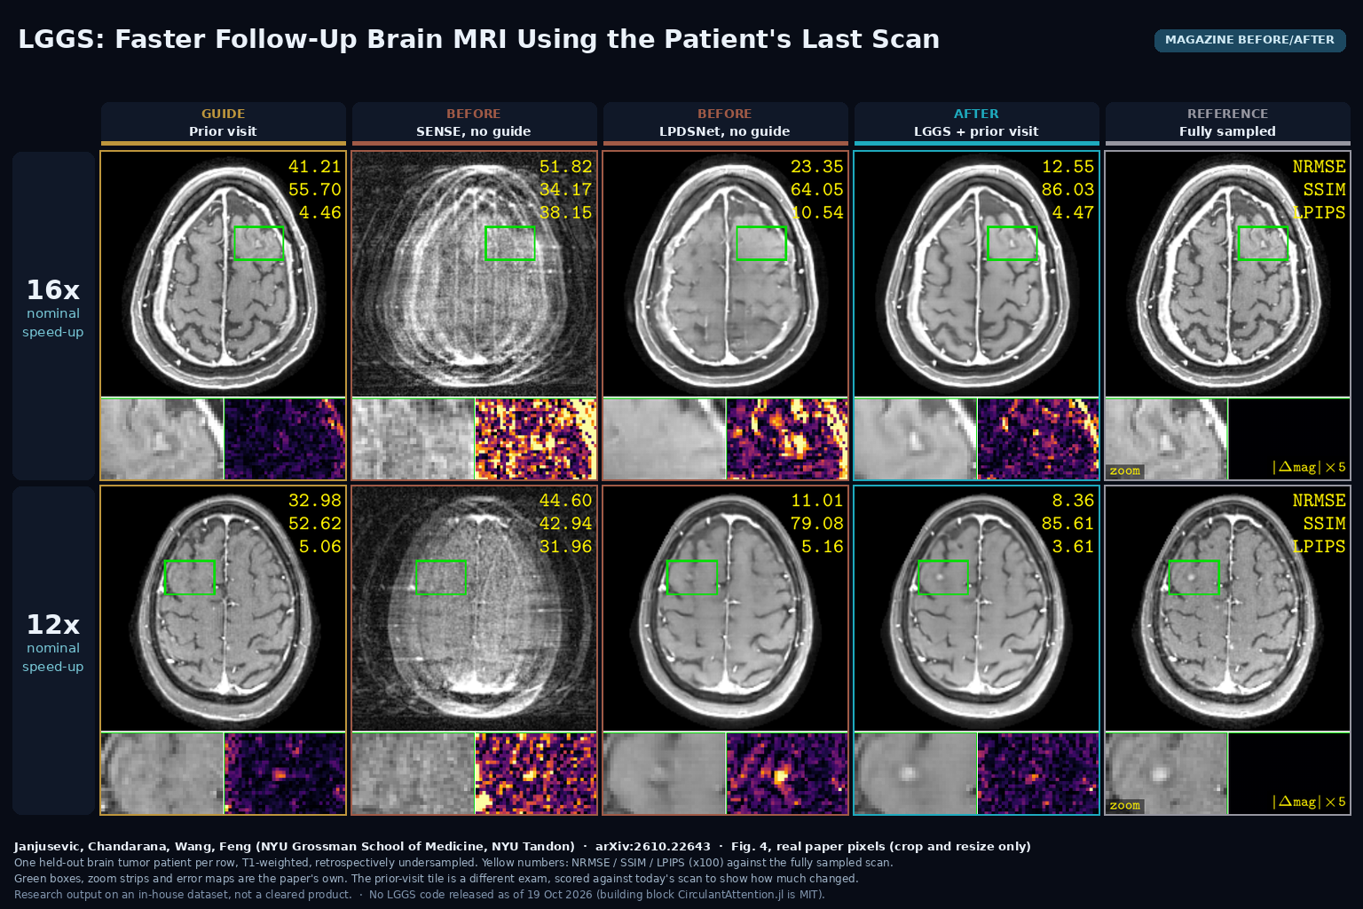The image size is (1363, 909).
Task: Open the 12x Prior visit brain scan
Action: click(224, 609)
